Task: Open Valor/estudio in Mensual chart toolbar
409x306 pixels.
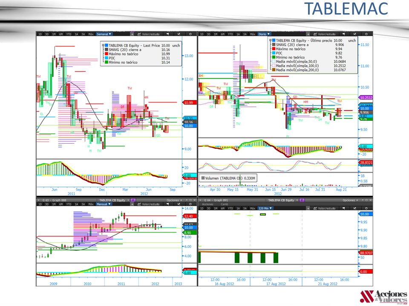Action: pyautogui.click(x=148, y=204)
